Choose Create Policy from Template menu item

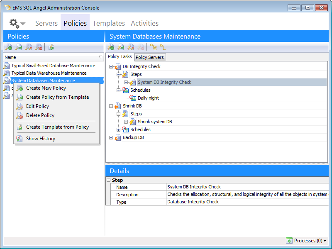57,97
